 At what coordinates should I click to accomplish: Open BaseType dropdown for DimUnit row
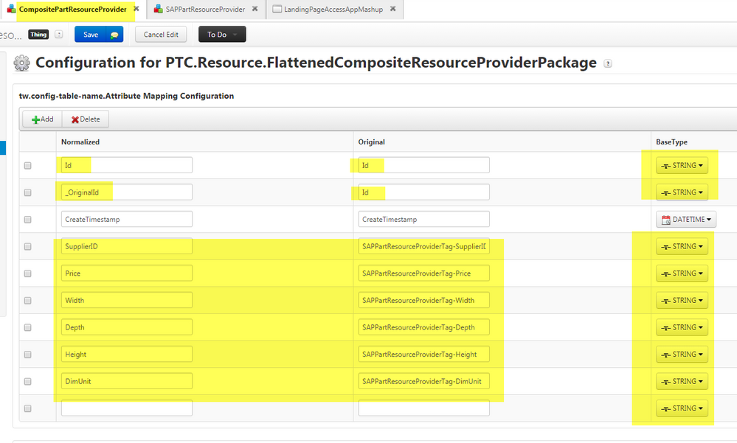click(x=682, y=382)
